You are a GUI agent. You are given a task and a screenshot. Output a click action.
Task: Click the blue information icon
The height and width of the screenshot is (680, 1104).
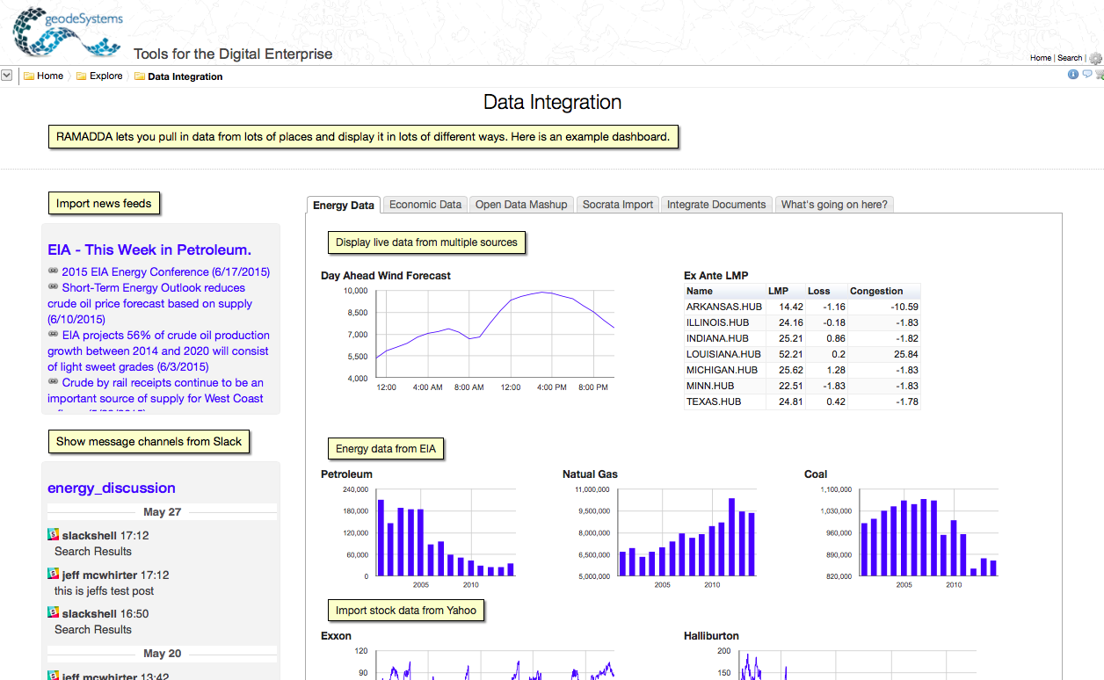(x=1073, y=75)
